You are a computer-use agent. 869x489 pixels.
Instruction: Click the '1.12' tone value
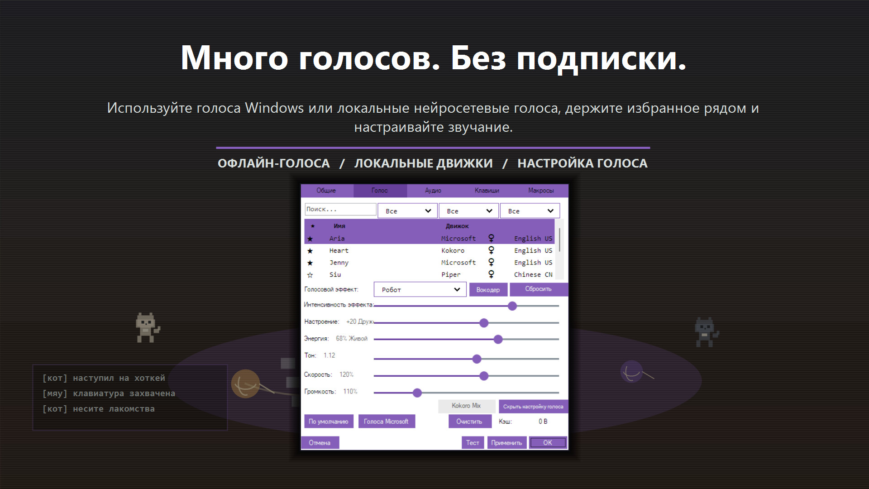329,355
